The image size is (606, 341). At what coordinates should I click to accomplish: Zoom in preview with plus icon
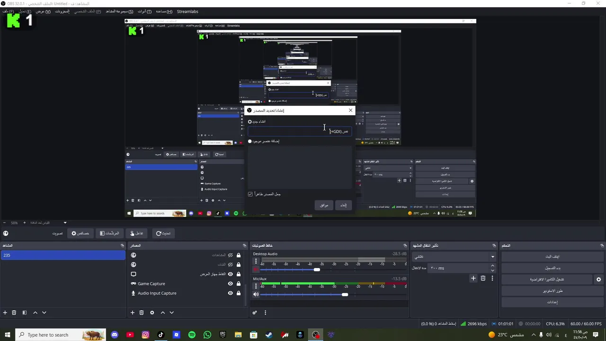25,223
